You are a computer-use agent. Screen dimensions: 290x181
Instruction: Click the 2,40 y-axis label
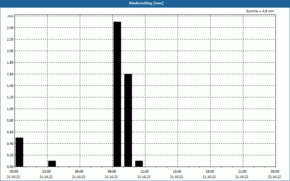(x=10, y=28)
